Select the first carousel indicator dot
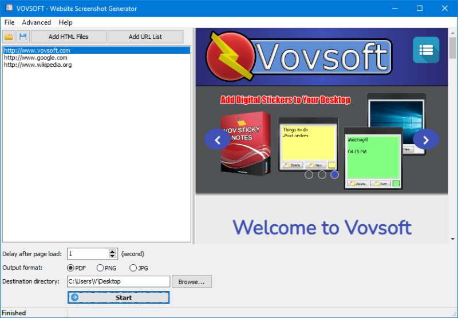The image size is (458, 318). 309,174
